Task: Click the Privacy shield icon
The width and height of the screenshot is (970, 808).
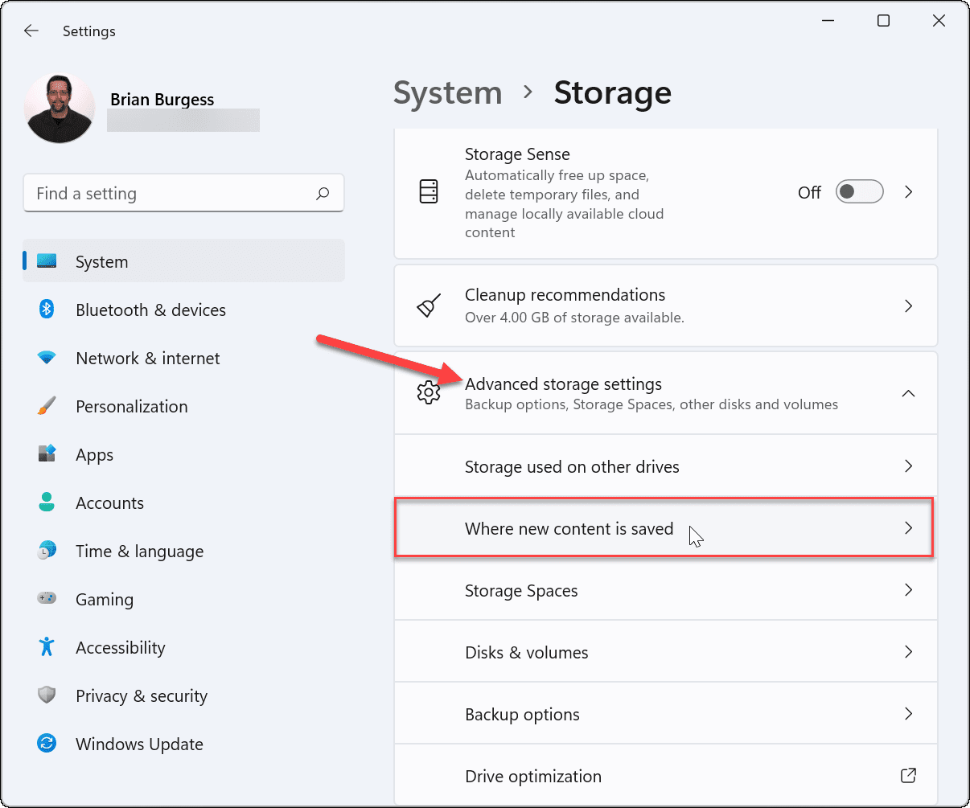Action: pos(47,695)
